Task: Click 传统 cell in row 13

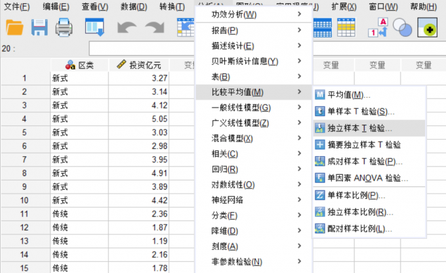Action: [79, 241]
